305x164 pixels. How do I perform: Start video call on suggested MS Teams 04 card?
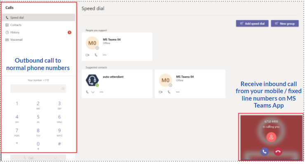160,92
